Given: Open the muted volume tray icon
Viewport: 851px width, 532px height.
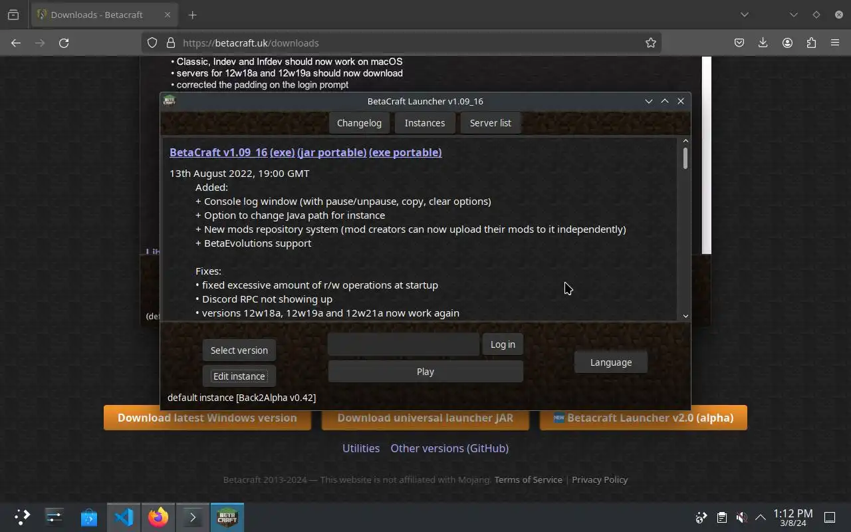Looking at the screenshot, I should click(741, 517).
